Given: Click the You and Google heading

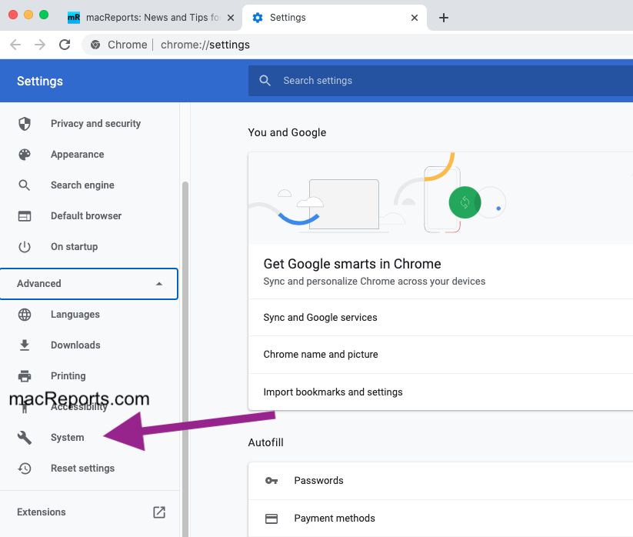Looking at the screenshot, I should (287, 132).
